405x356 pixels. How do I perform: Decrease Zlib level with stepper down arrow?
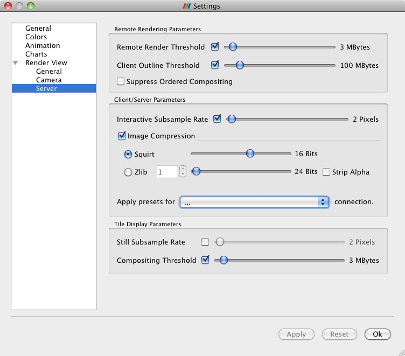coord(183,174)
